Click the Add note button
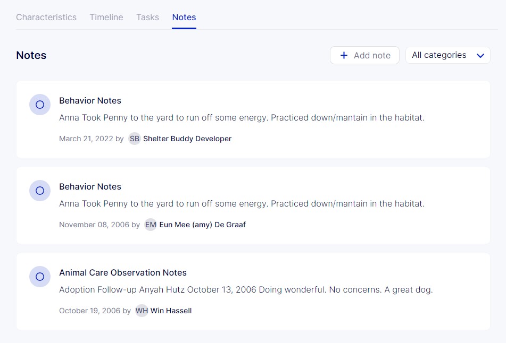This screenshot has width=506, height=343. 364,55
